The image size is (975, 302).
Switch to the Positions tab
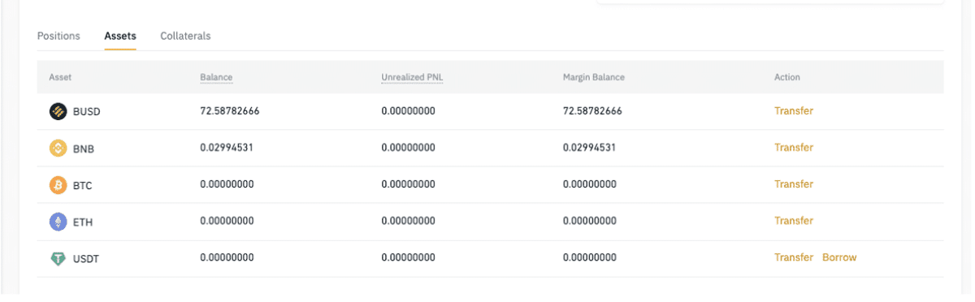tap(58, 36)
